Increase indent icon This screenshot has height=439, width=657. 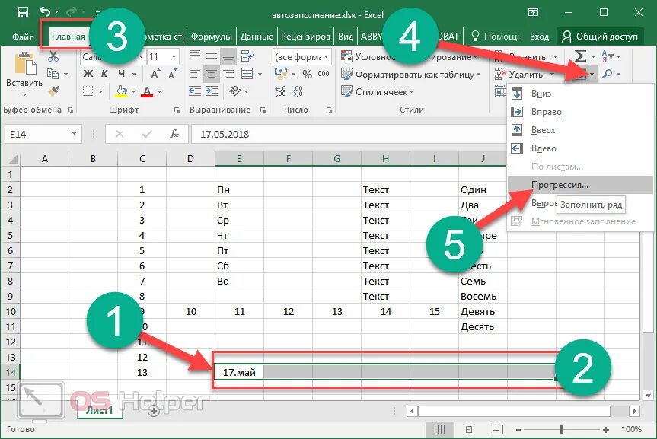click(x=212, y=91)
